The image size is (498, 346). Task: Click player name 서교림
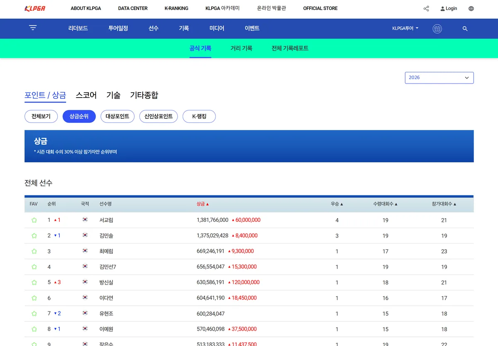106,220
